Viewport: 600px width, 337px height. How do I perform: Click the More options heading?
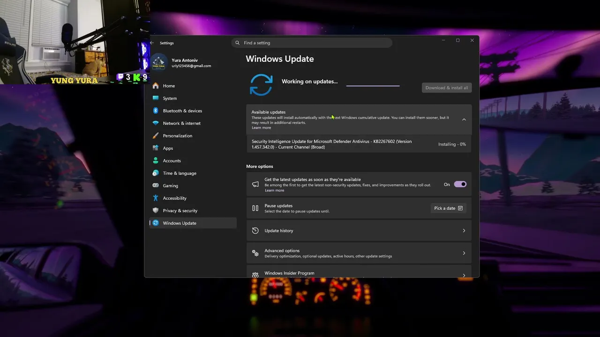coord(260,166)
